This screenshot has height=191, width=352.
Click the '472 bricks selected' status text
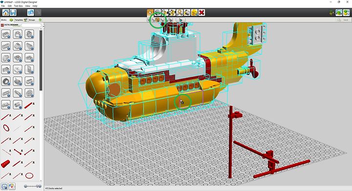[54, 188]
